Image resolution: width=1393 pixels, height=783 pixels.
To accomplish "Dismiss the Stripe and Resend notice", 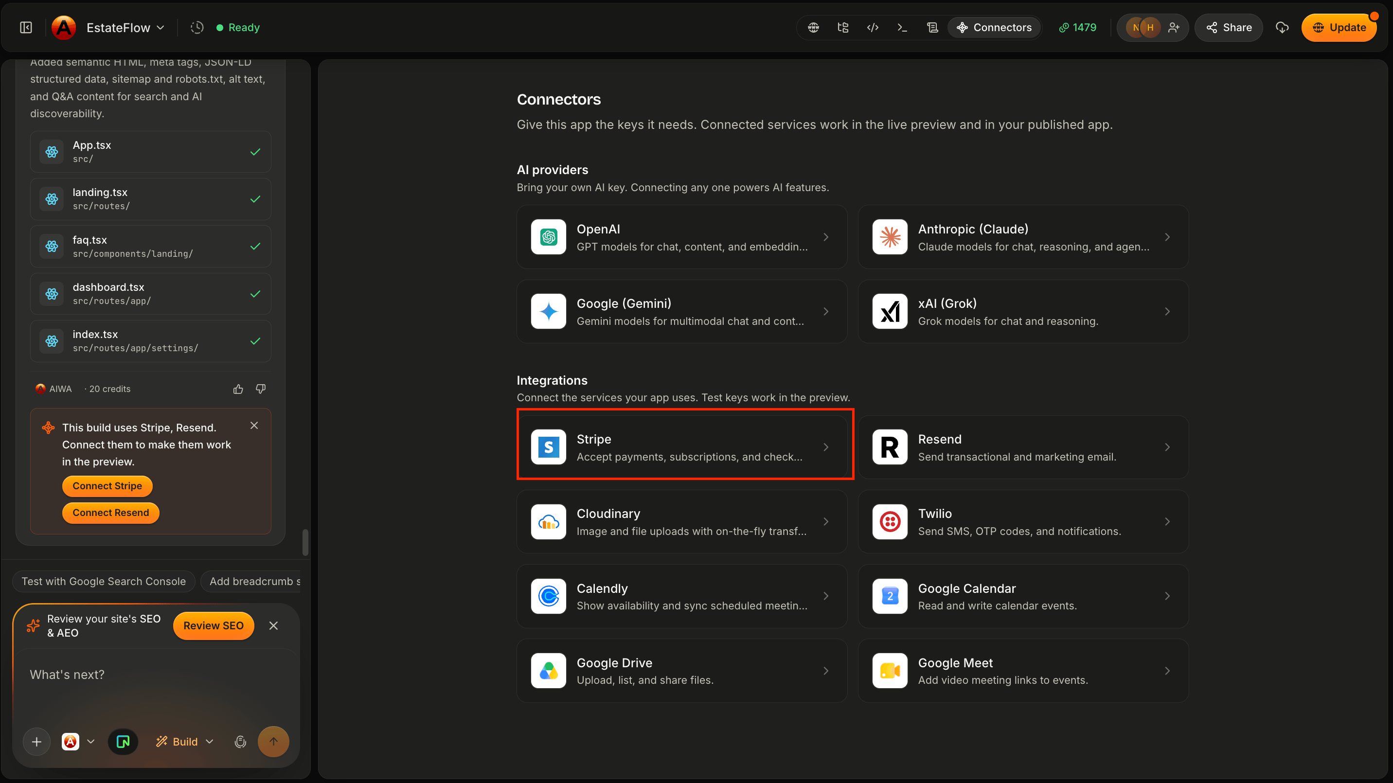I will tap(254, 426).
